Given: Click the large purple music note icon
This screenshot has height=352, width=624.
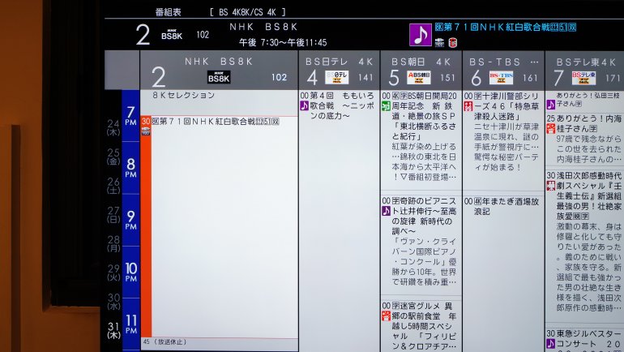Looking at the screenshot, I should (420, 35).
